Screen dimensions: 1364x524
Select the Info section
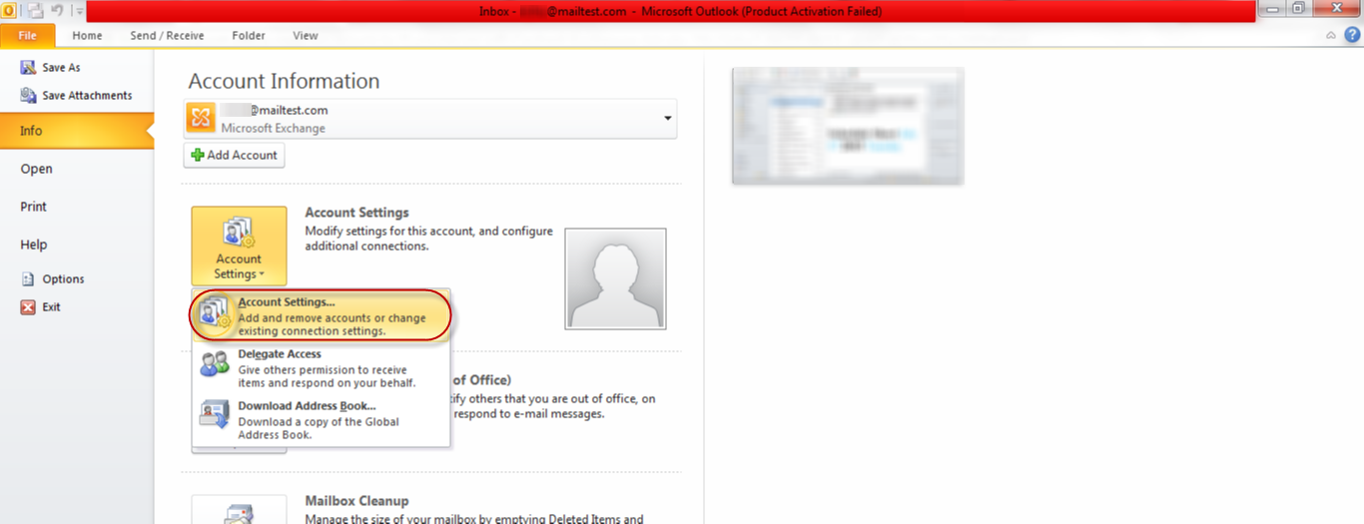[x=77, y=131]
